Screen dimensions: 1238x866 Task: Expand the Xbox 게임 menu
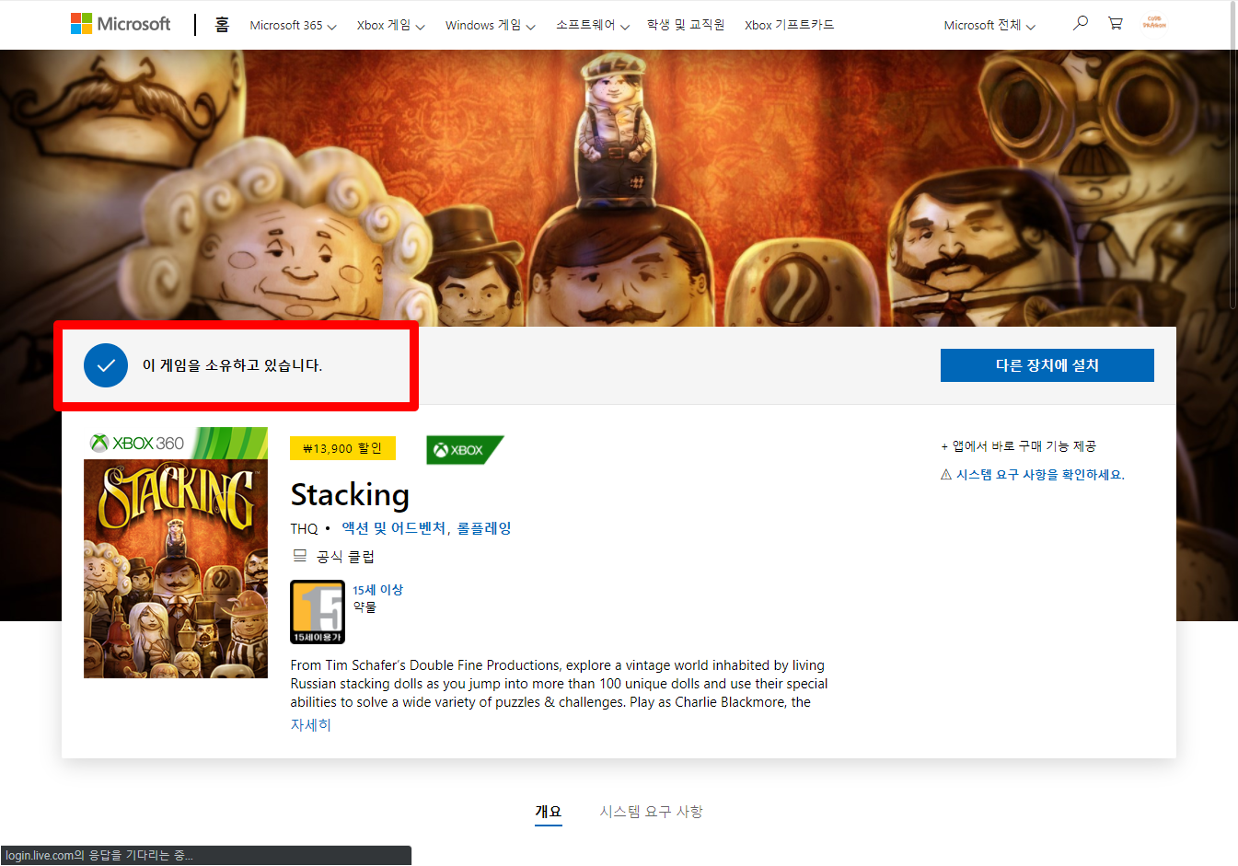[x=390, y=26]
